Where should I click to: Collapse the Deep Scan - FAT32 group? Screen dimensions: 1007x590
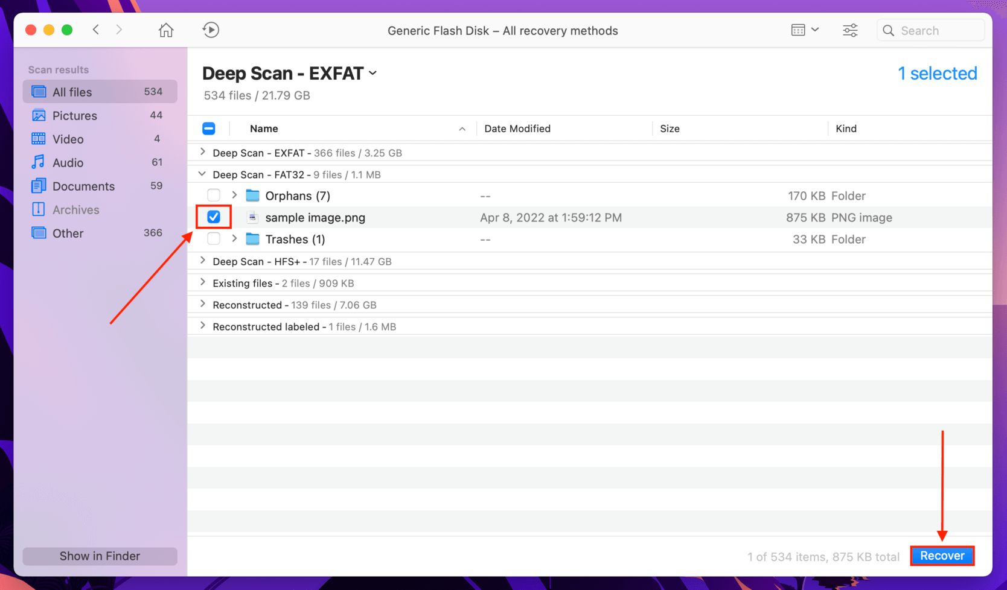202,174
